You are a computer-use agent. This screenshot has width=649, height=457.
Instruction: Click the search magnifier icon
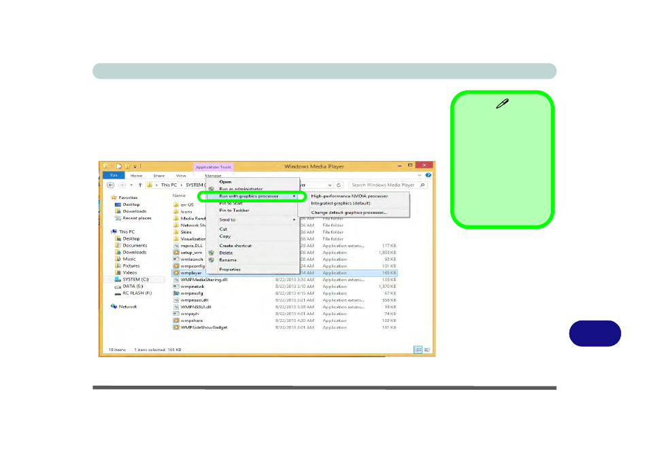pos(422,185)
